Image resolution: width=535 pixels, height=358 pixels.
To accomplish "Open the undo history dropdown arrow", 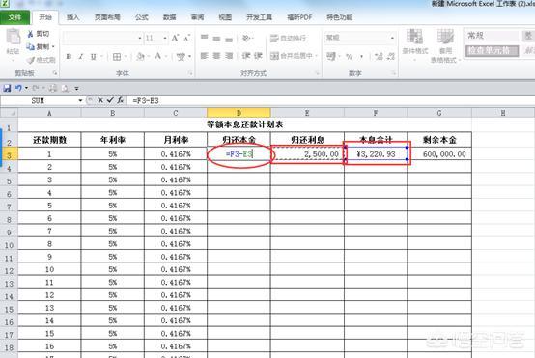I will tap(26, 89).
